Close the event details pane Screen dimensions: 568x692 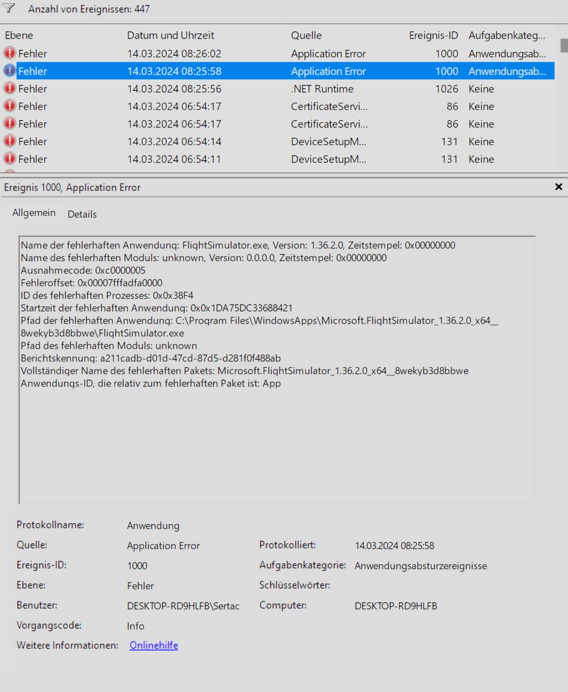tap(559, 187)
